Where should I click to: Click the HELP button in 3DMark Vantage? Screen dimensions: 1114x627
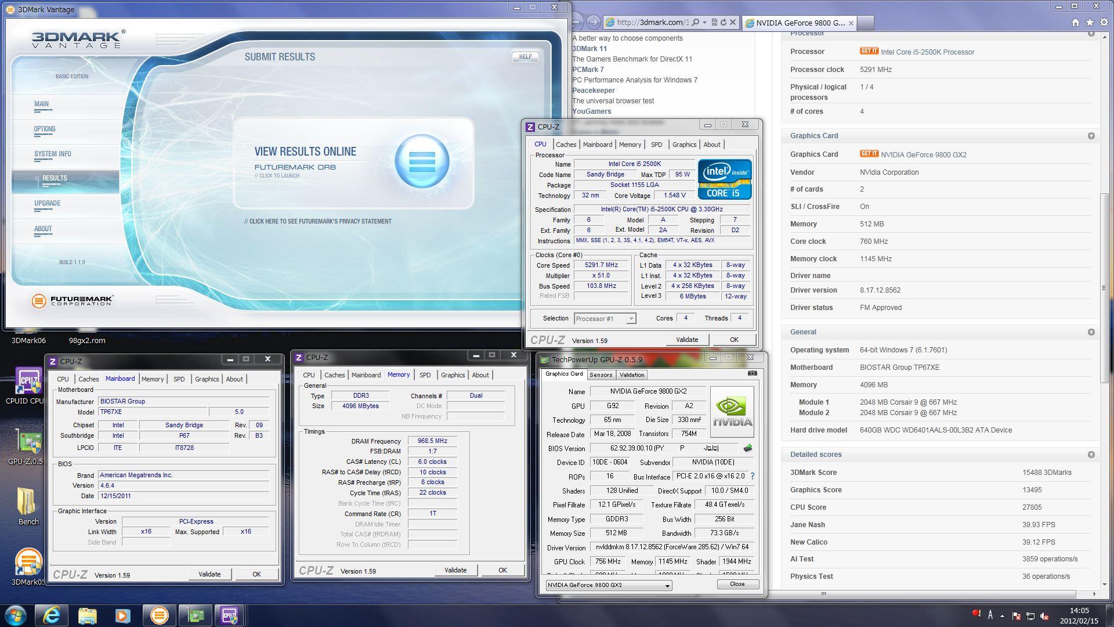tap(525, 56)
